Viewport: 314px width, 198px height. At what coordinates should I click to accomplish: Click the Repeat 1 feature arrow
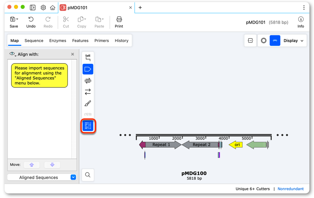(x=162, y=145)
